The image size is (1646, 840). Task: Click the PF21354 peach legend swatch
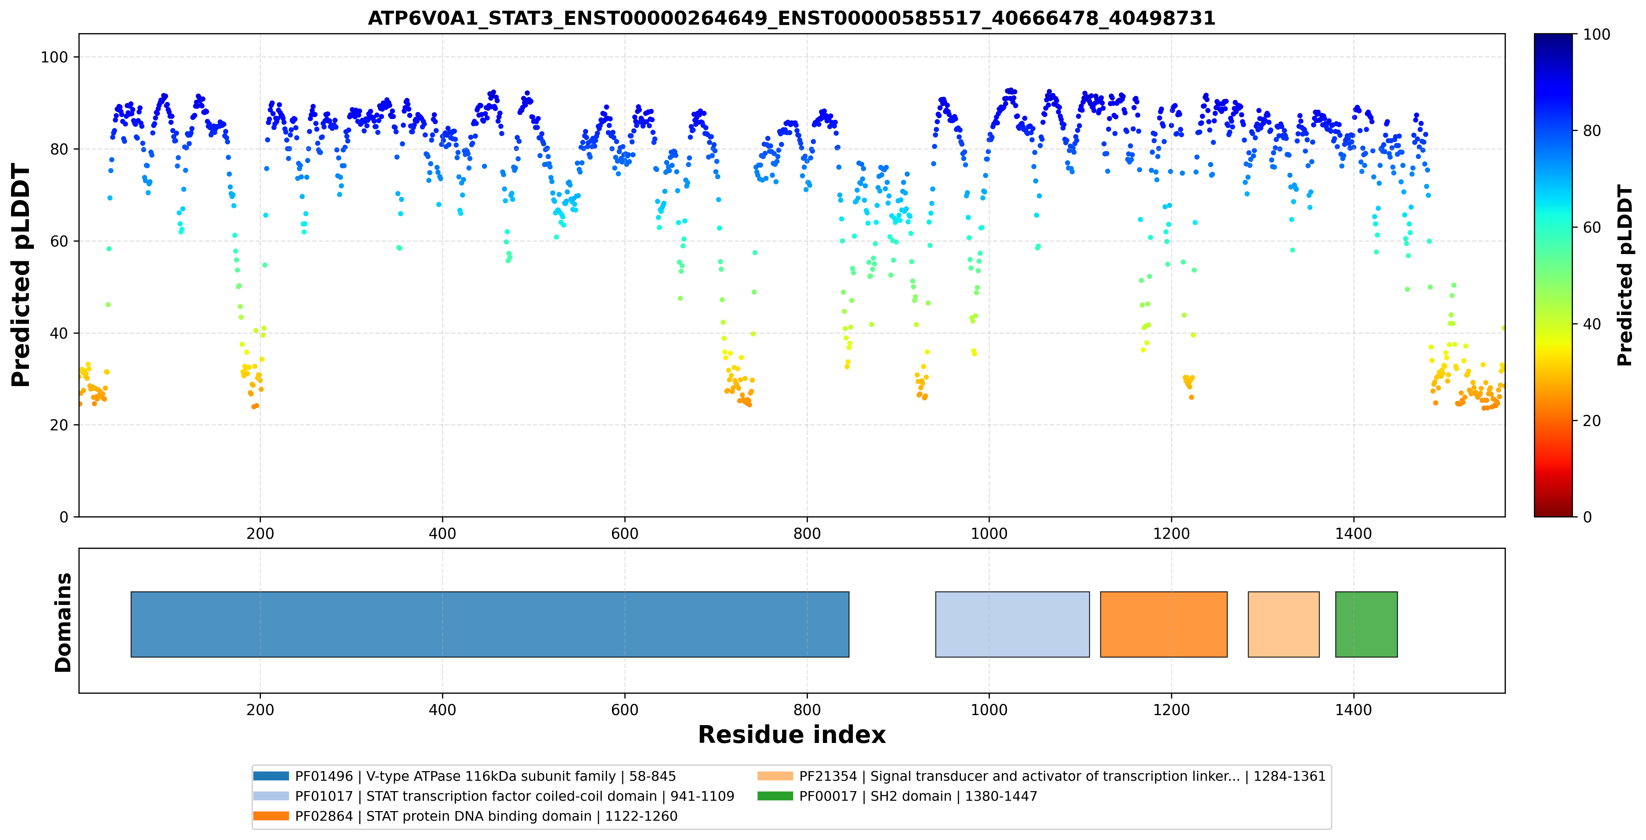775,776
